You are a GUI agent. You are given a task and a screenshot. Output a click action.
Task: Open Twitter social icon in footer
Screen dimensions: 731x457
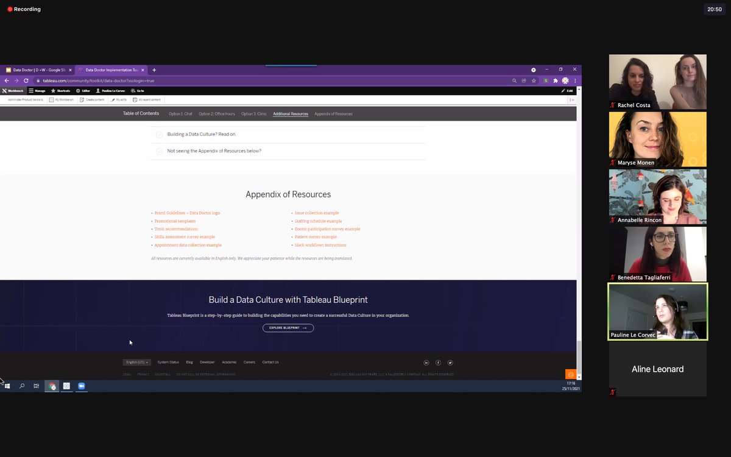point(450,363)
